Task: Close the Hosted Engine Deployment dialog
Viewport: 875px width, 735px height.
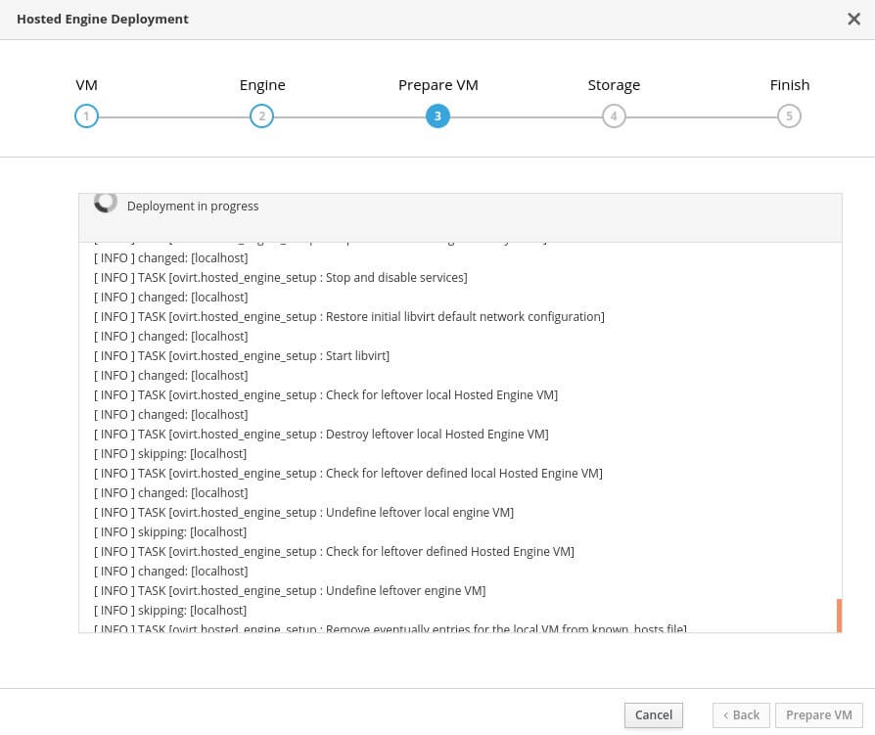Action: tap(853, 19)
